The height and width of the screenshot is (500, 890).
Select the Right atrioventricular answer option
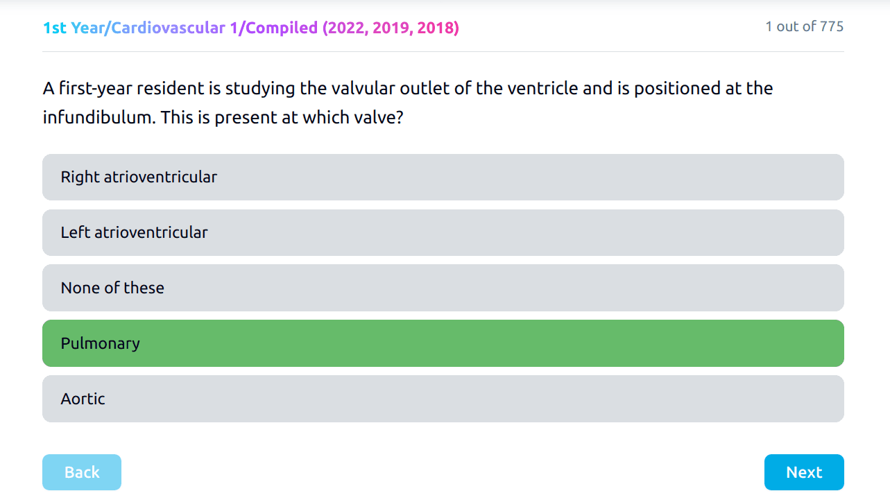443,177
